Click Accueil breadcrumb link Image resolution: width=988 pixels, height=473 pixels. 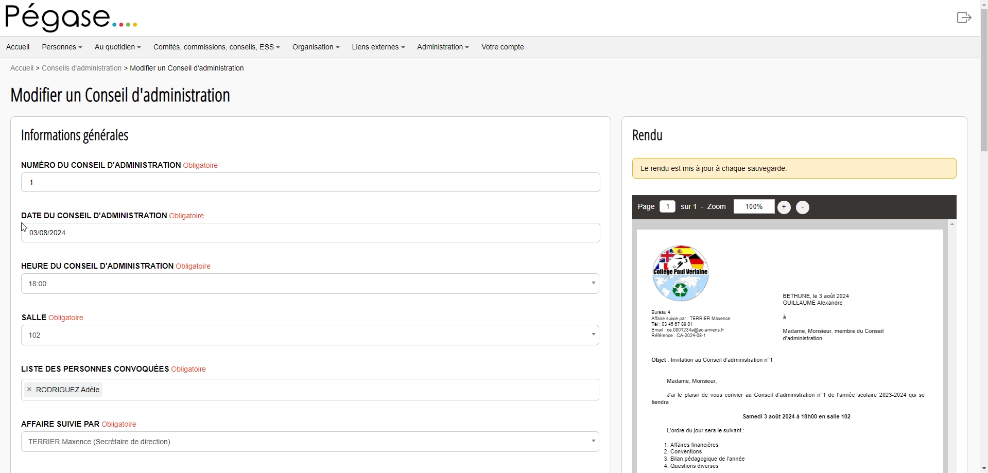coord(22,68)
